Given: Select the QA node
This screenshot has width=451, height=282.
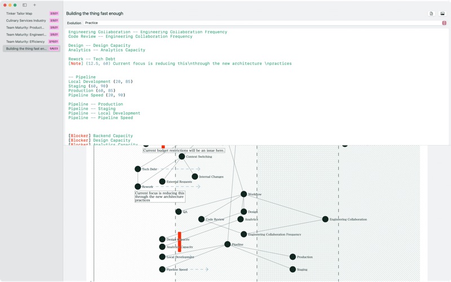Looking at the screenshot, I should (x=178, y=212).
